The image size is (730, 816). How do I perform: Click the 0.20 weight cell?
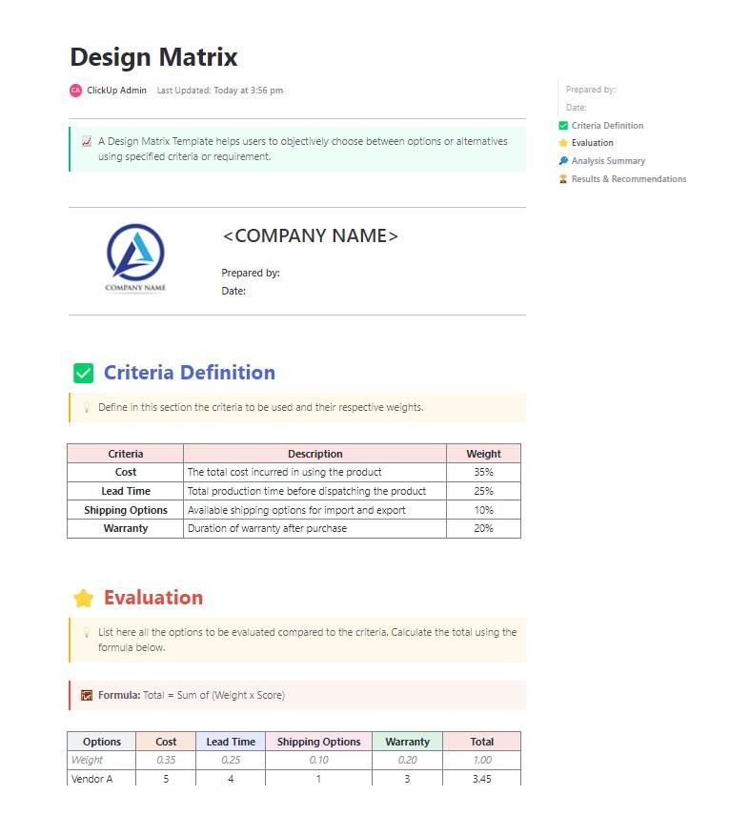[x=407, y=761]
